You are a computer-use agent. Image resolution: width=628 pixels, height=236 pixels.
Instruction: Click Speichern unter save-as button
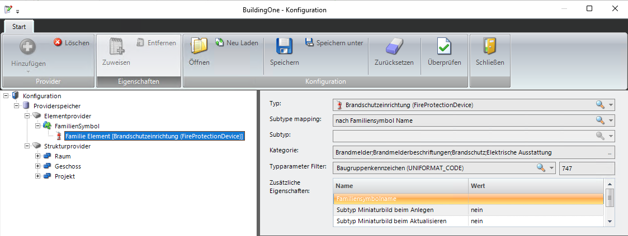[334, 42]
